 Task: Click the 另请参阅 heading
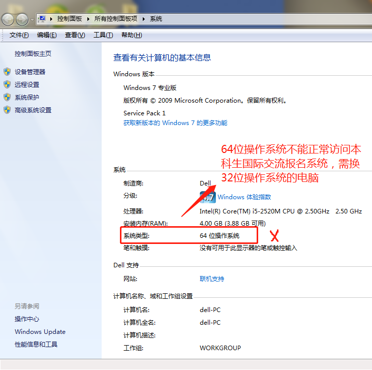(27, 306)
